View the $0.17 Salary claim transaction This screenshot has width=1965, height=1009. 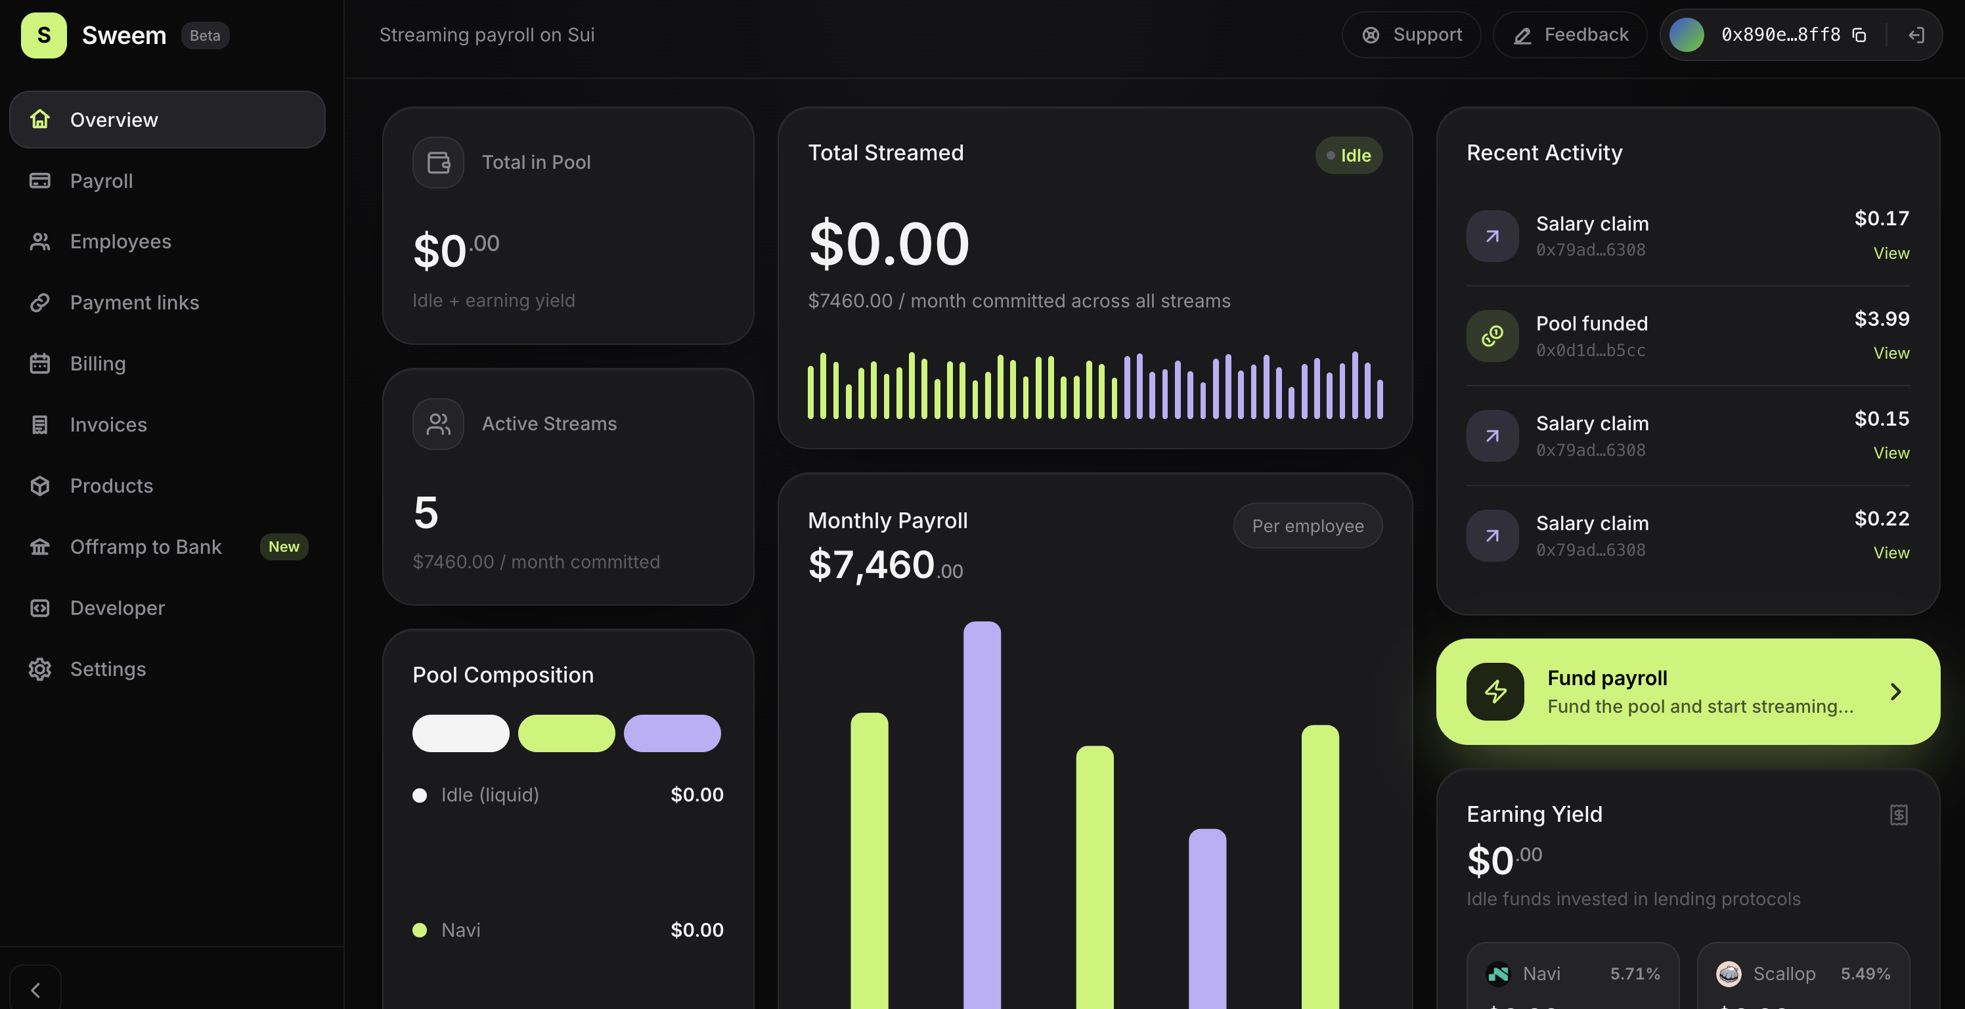click(1891, 254)
